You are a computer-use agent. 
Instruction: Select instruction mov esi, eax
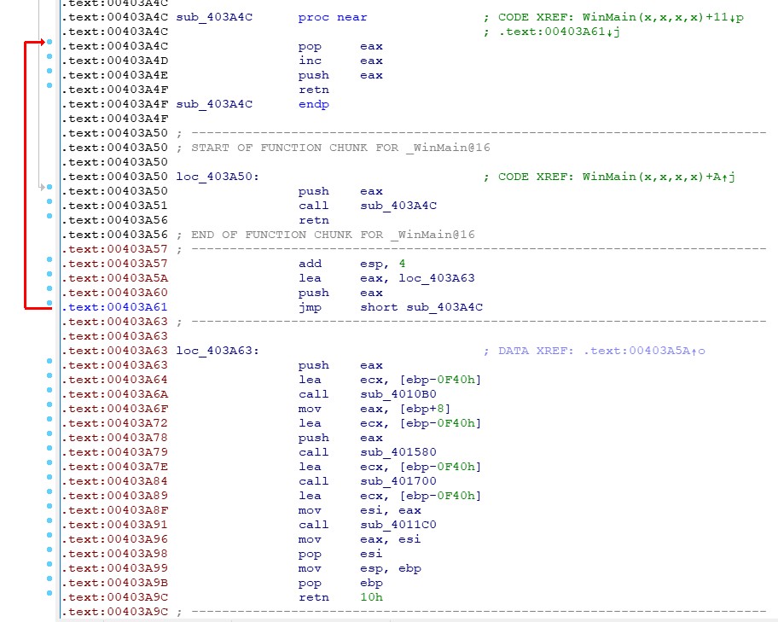(360, 510)
